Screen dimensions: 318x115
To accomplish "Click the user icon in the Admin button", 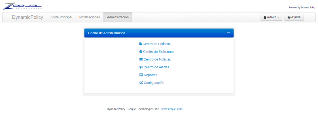I will (265, 17).
